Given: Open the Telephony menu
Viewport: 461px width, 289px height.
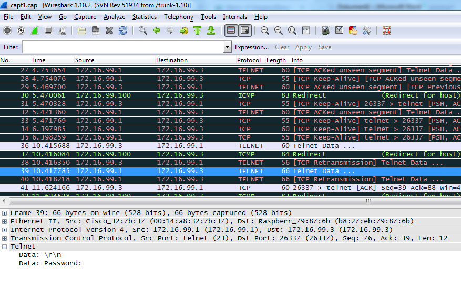Looking at the screenshot, I should click(179, 17).
